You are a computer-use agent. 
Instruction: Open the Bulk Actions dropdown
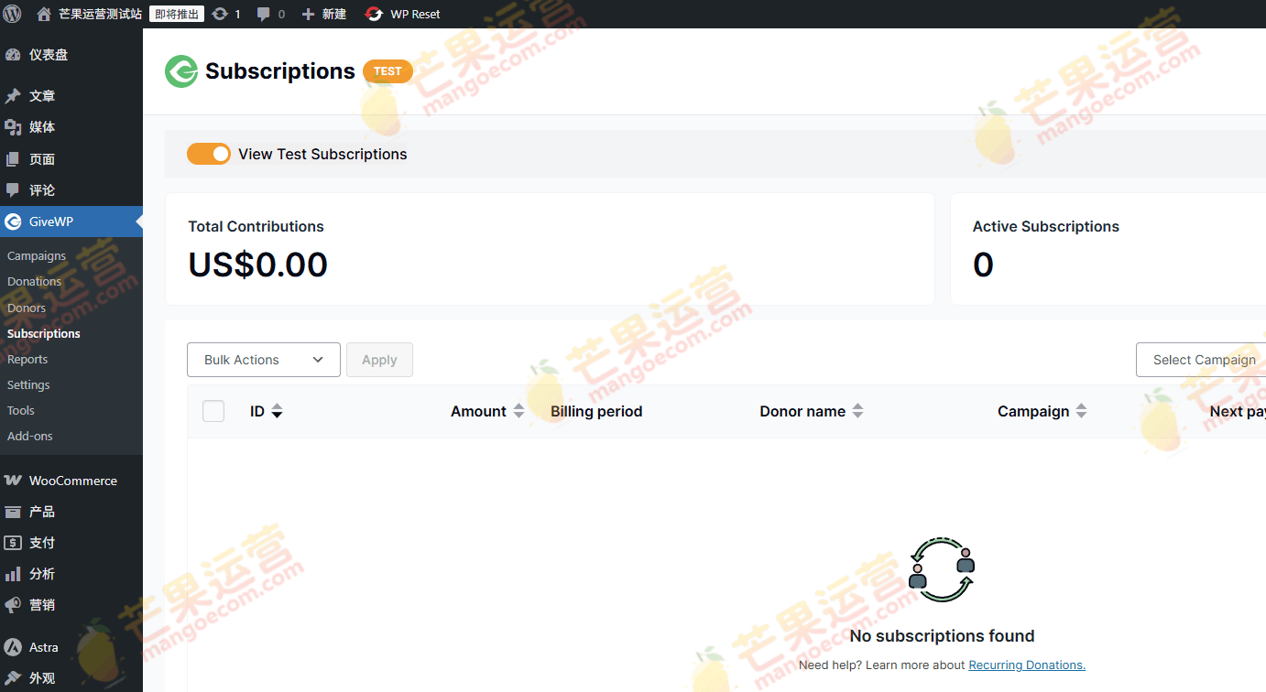click(x=263, y=360)
